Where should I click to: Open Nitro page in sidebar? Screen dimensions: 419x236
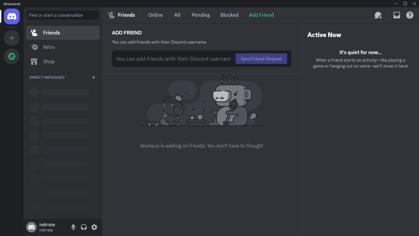(x=63, y=47)
